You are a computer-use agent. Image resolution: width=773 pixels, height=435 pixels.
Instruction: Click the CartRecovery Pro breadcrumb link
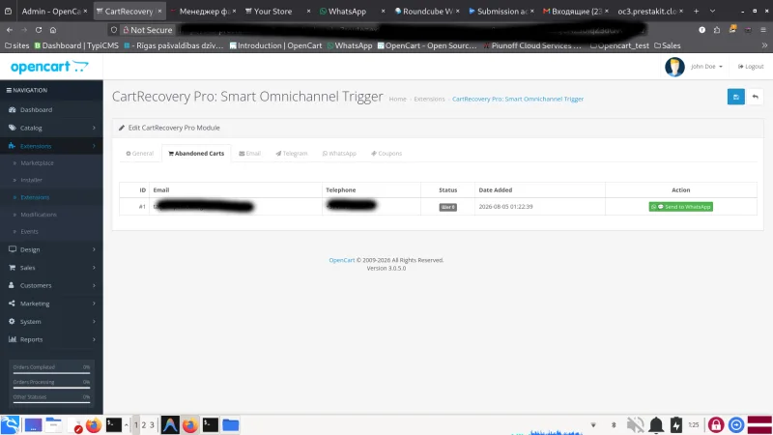[x=518, y=100]
